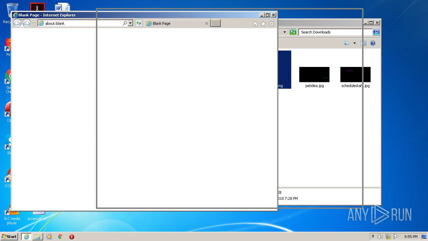Select the Adobe Reader desktop icon

pos(37,7)
